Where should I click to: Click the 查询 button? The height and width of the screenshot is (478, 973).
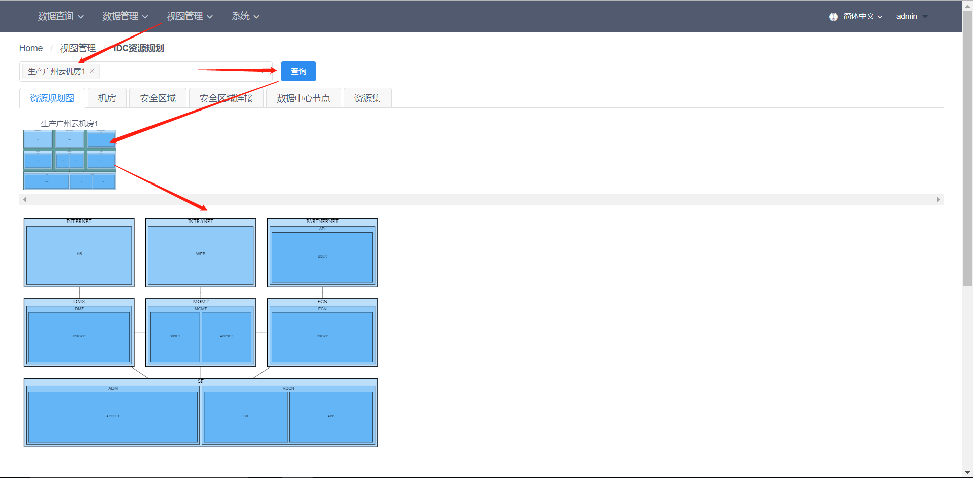(298, 71)
